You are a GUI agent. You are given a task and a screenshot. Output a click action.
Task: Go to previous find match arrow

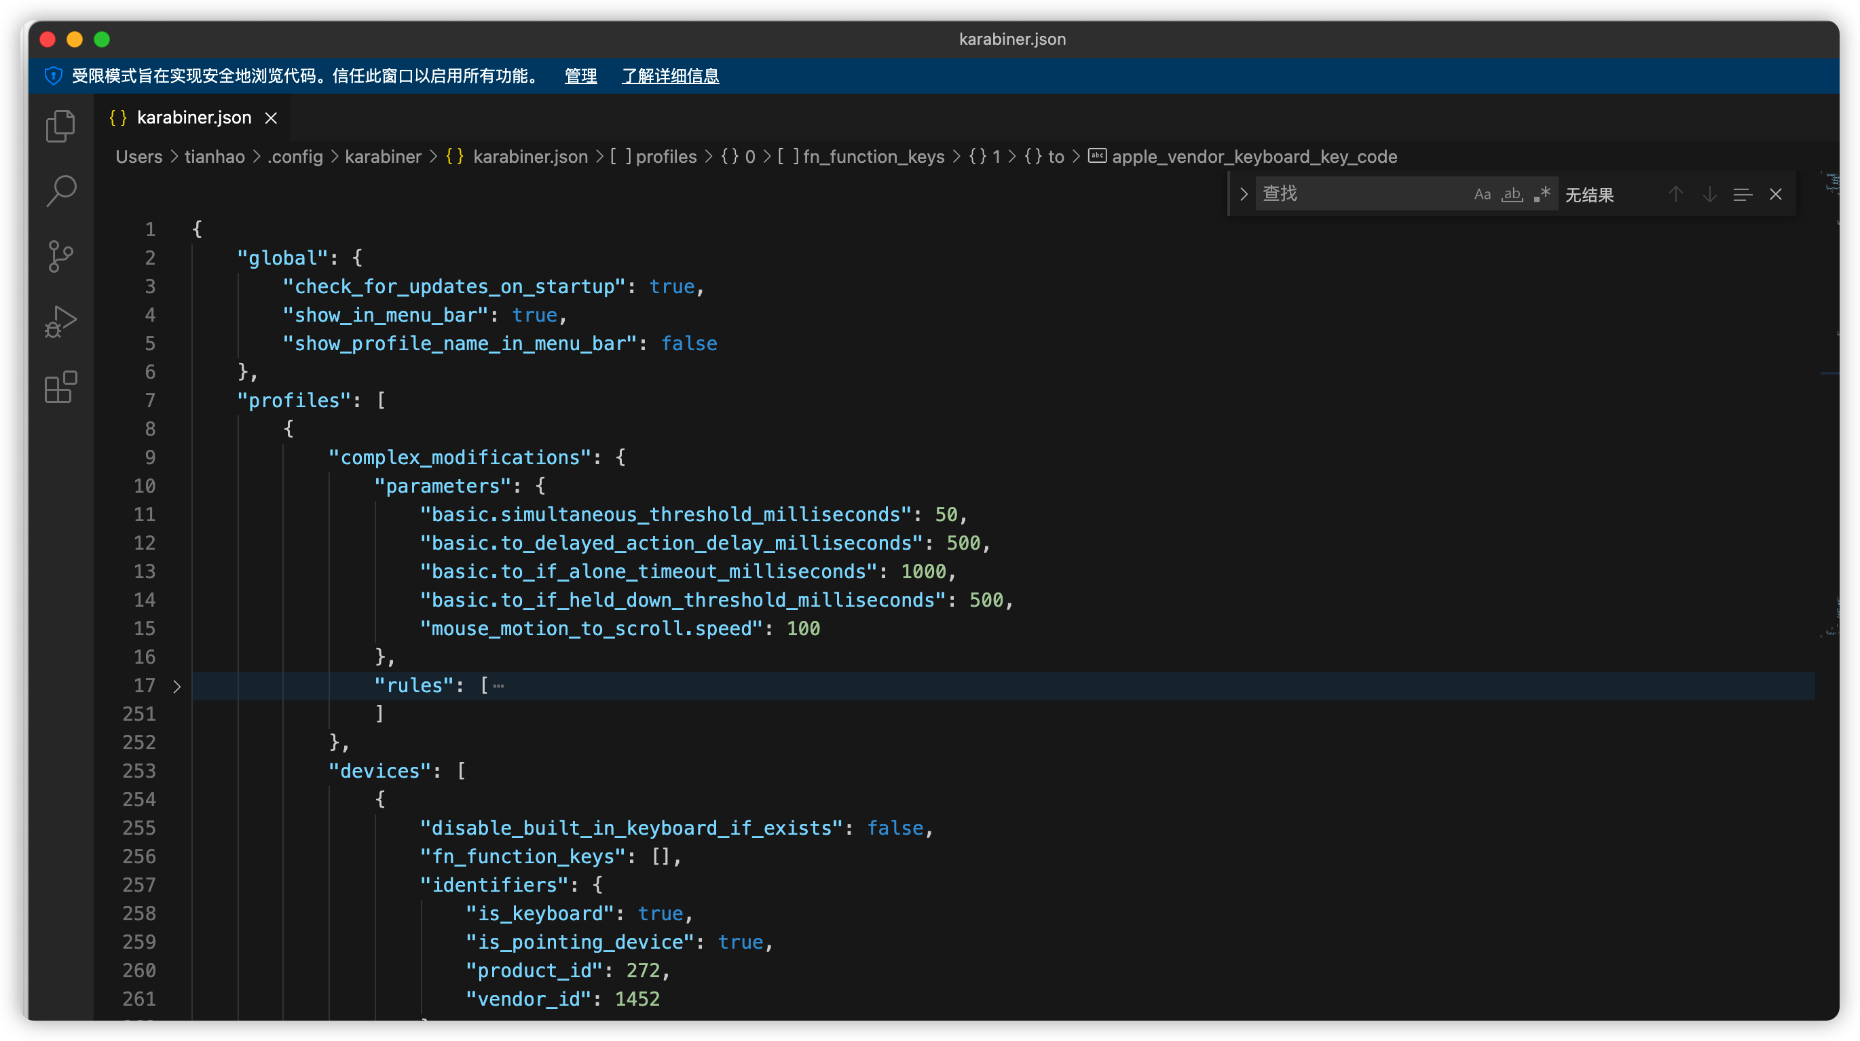(1676, 194)
